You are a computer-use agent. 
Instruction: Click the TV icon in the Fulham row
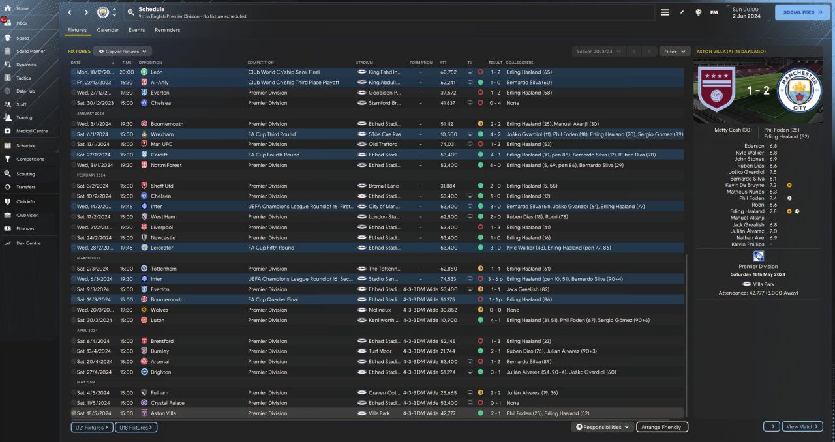click(470, 392)
